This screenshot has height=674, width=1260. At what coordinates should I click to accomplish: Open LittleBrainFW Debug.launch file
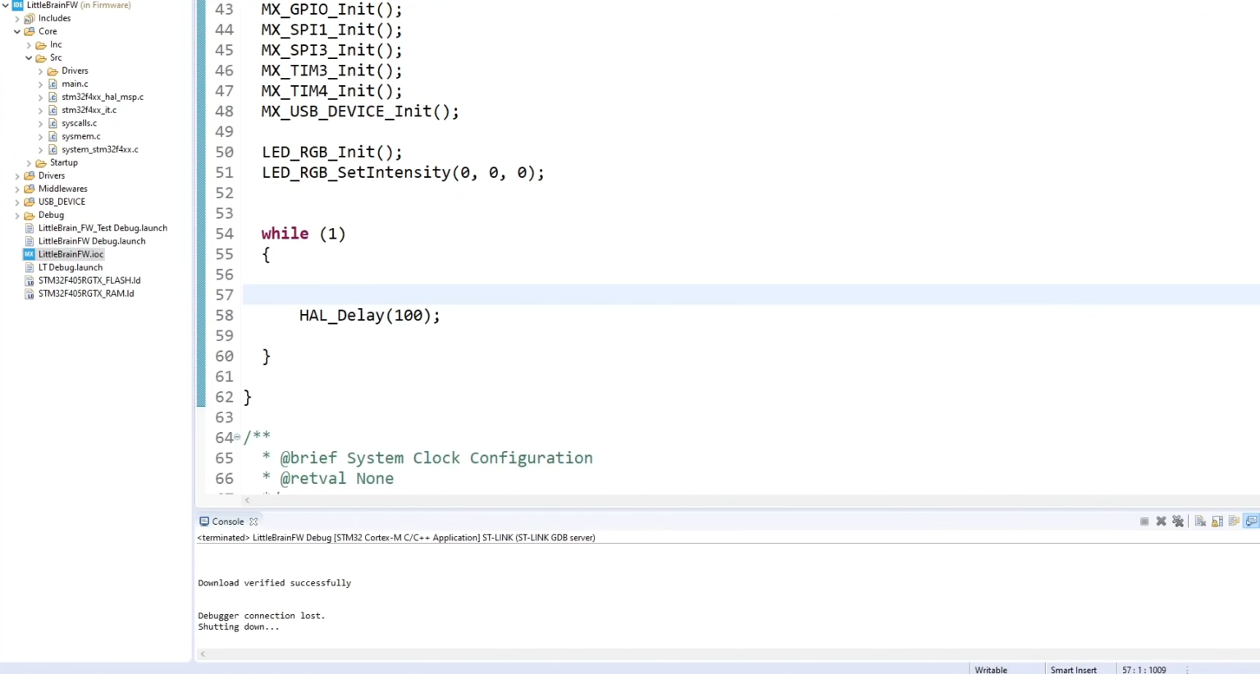pos(91,241)
